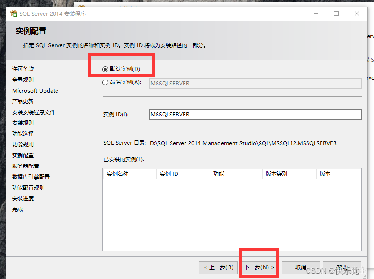Click the 功能 column header
374x279 pixels.
point(236,174)
